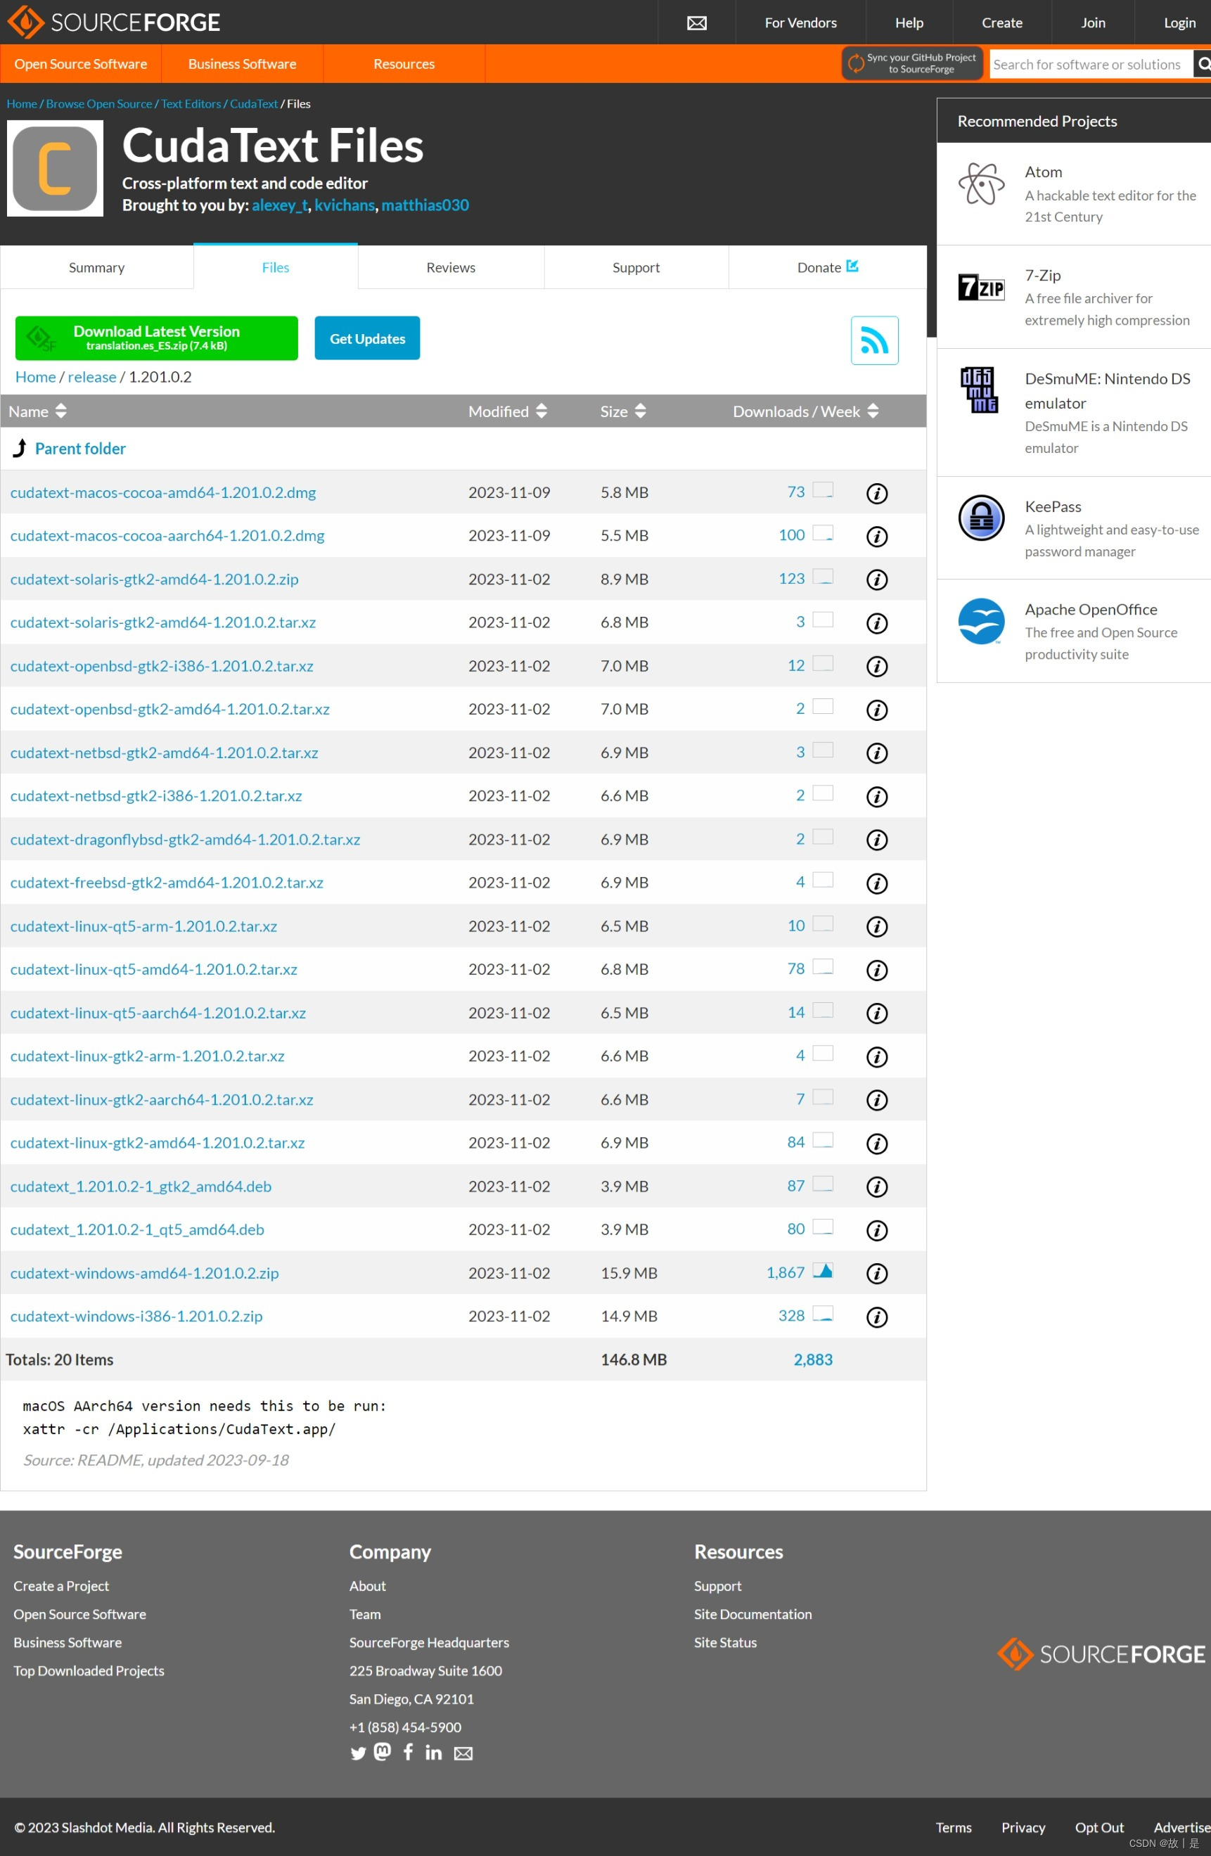Viewport: 1211px width, 1856px height.
Task: Switch to the Summary tab
Action: coord(96,267)
